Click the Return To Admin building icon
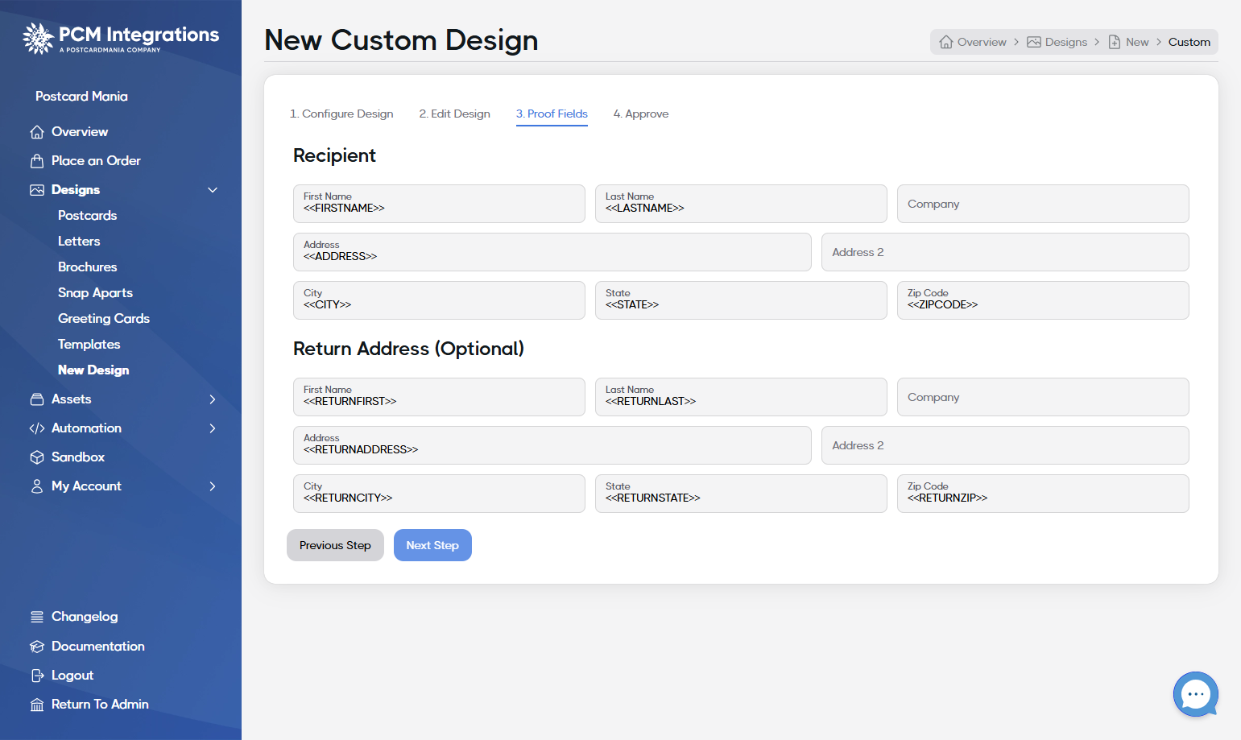Image resolution: width=1241 pixels, height=740 pixels. click(x=37, y=705)
